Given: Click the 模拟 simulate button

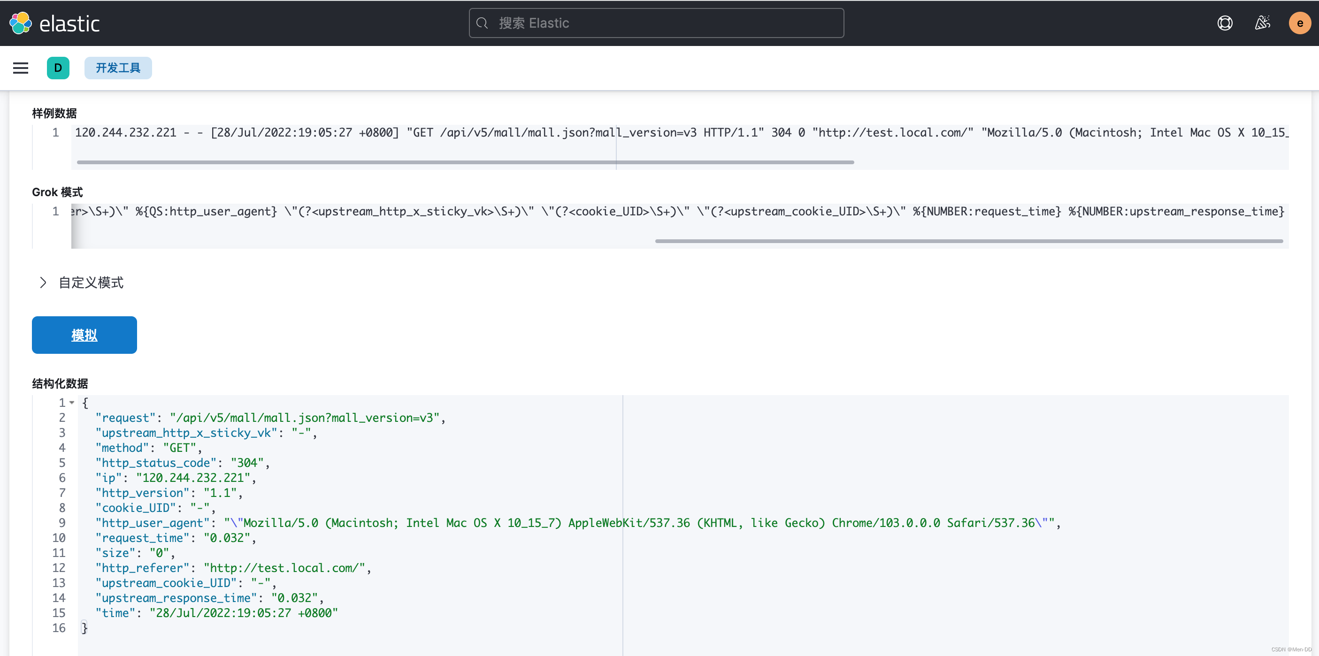Looking at the screenshot, I should (84, 335).
